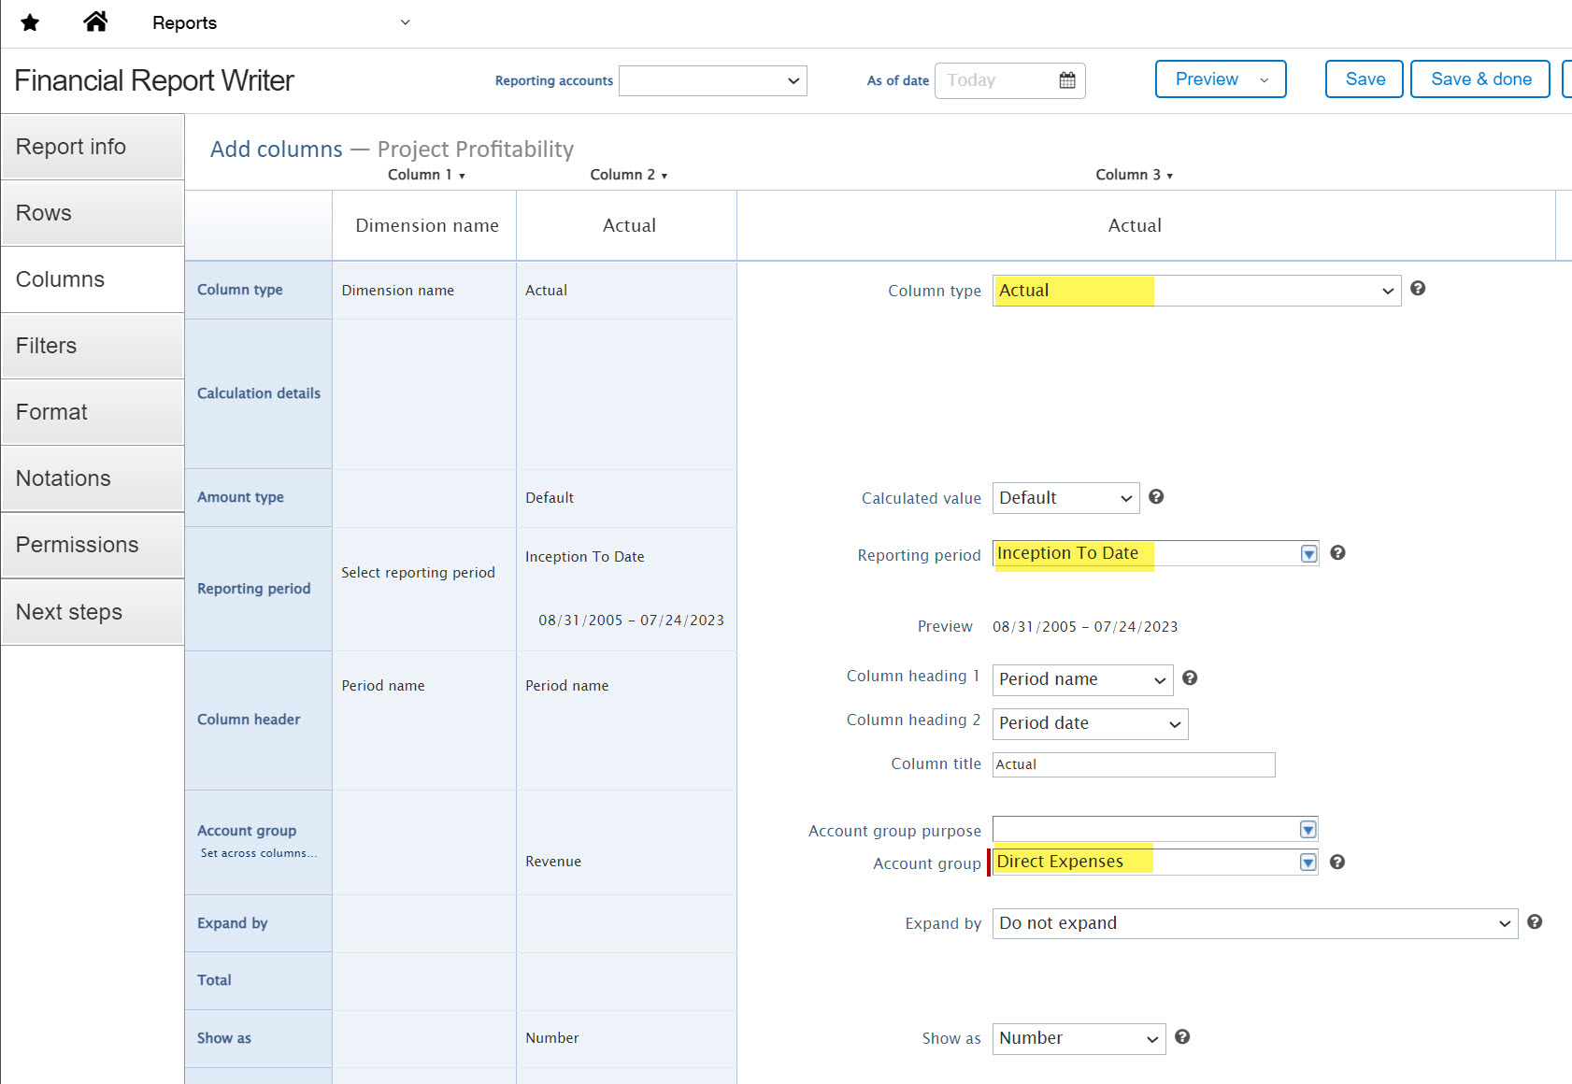This screenshot has height=1084, width=1572.
Task: Open the Column 3 header menu
Action: (1134, 175)
